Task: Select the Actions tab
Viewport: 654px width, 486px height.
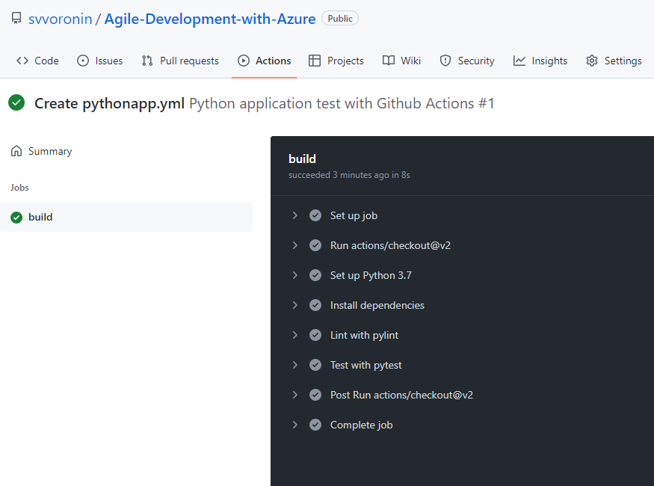Action: pyautogui.click(x=265, y=61)
